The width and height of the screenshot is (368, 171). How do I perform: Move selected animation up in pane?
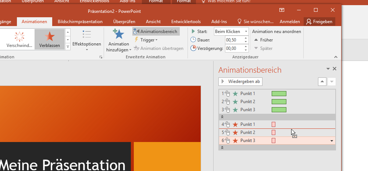point(322,81)
